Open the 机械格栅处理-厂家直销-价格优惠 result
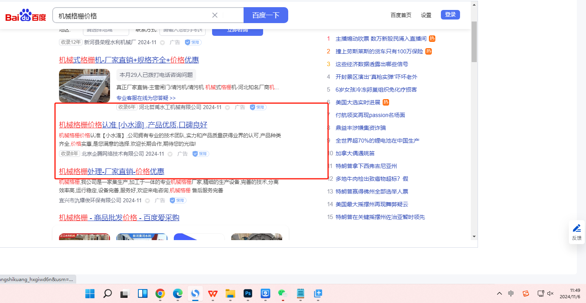Viewport: 586px width, 303px height. click(112, 172)
